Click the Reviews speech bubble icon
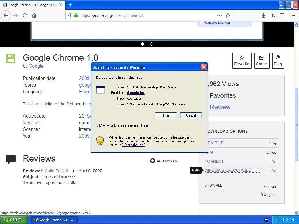299x224 pixels. coord(11,160)
